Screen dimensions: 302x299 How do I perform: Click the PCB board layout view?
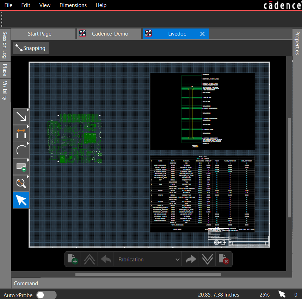(75, 138)
